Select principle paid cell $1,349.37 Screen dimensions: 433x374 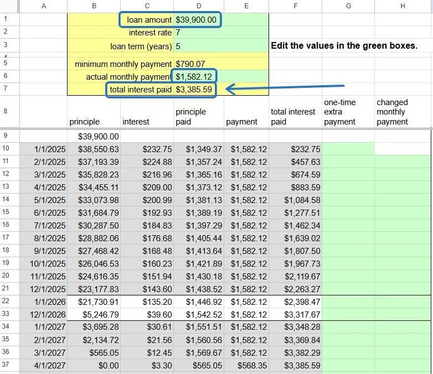(x=199, y=149)
